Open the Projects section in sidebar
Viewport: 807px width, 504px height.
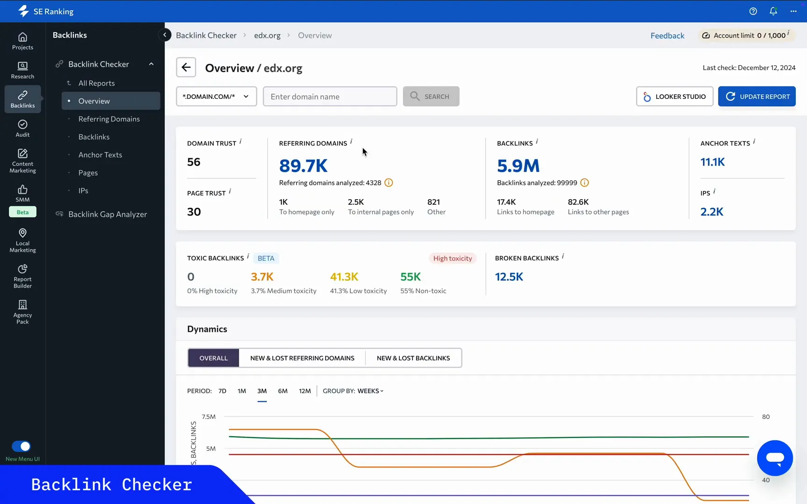[x=22, y=42]
